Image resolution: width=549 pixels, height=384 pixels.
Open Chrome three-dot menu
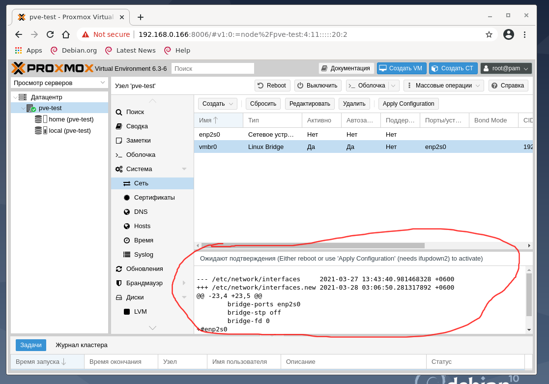(524, 34)
